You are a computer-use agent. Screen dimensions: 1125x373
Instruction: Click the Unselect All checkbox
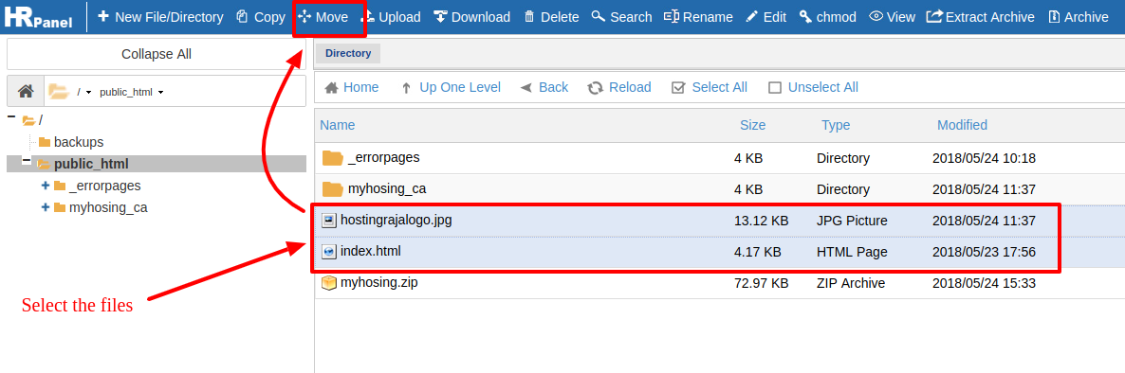775,88
